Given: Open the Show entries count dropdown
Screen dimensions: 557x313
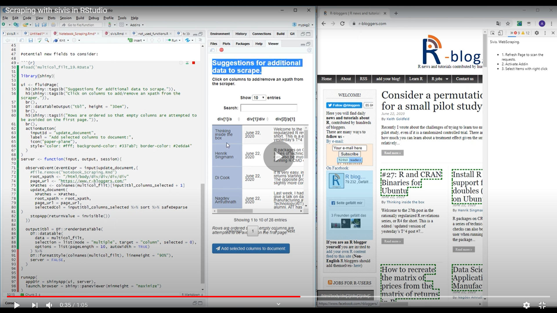Looking at the screenshot, I should tap(259, 98).
